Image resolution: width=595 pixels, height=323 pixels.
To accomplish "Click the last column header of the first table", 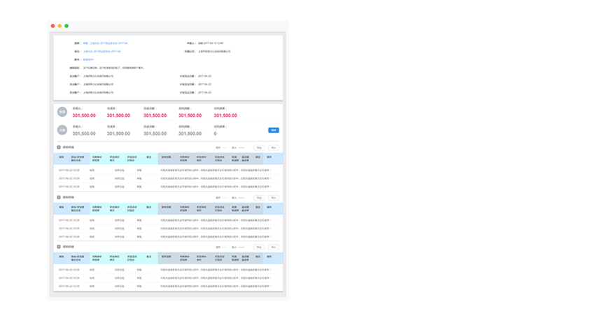I will [269, 158].
